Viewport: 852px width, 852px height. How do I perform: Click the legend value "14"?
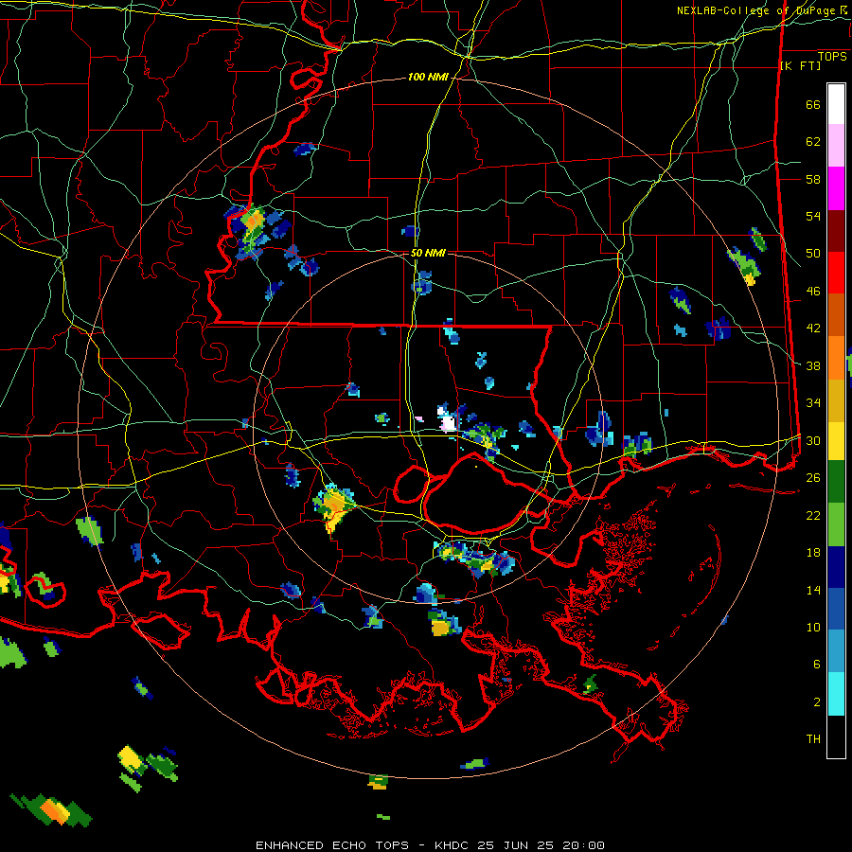(813, 590)
